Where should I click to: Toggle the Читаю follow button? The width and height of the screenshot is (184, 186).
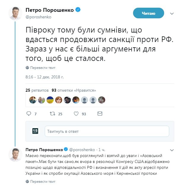point(148,13)
